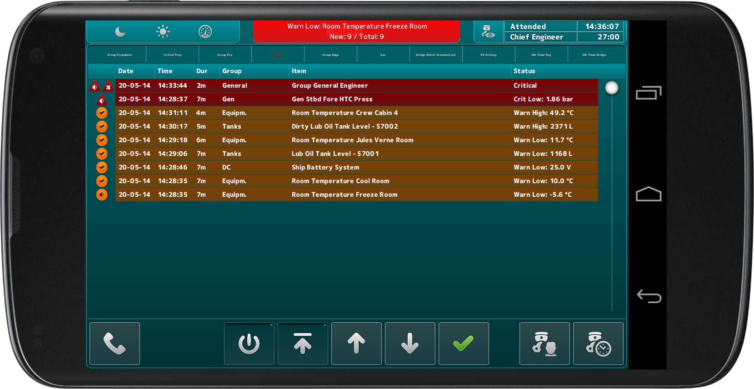Silence the Freeze Room alarm speaker icon
The image size is (754, 389).
tap(102, 194)
